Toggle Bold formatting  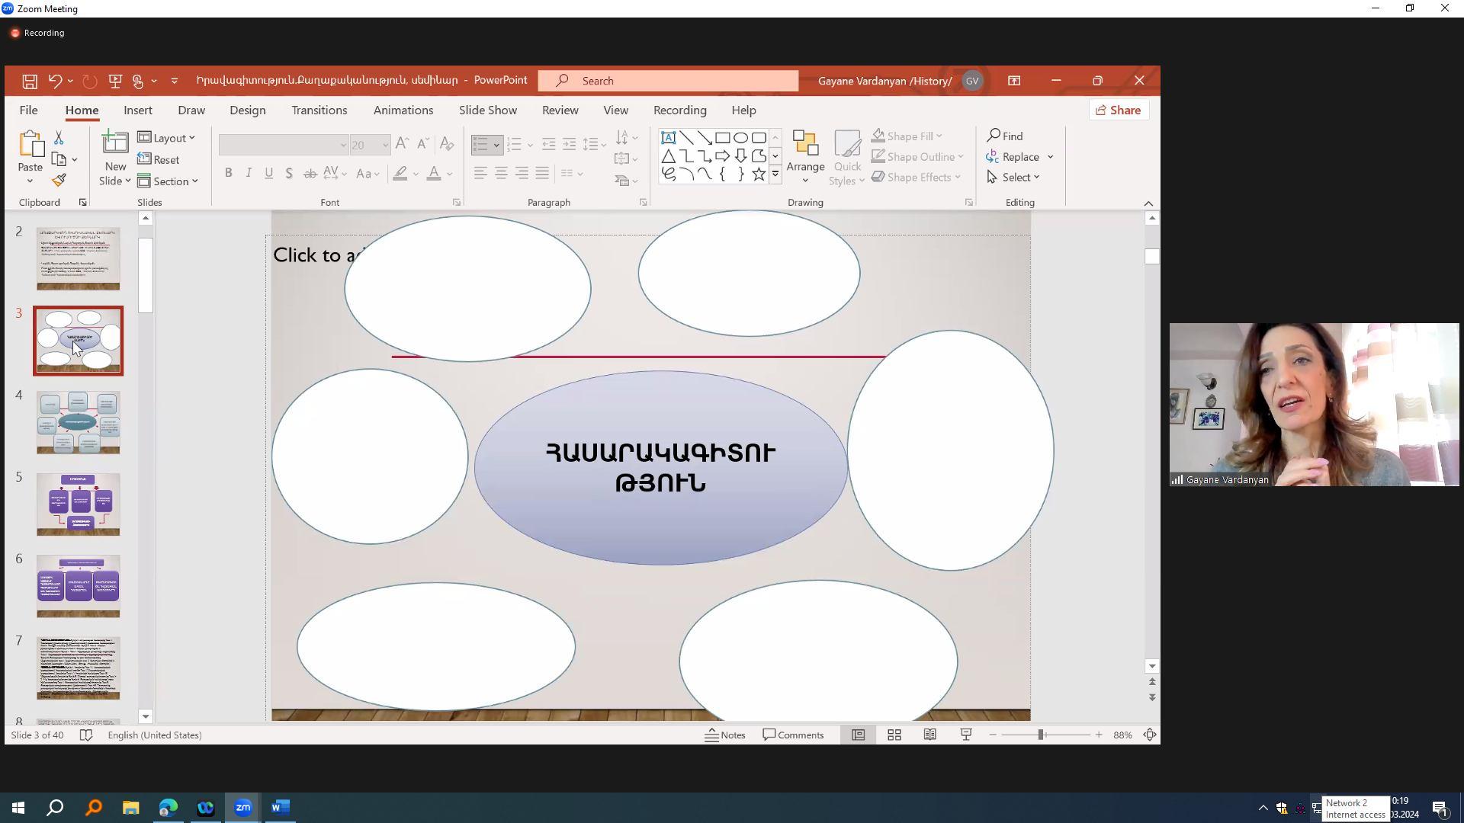coord(228,174)
